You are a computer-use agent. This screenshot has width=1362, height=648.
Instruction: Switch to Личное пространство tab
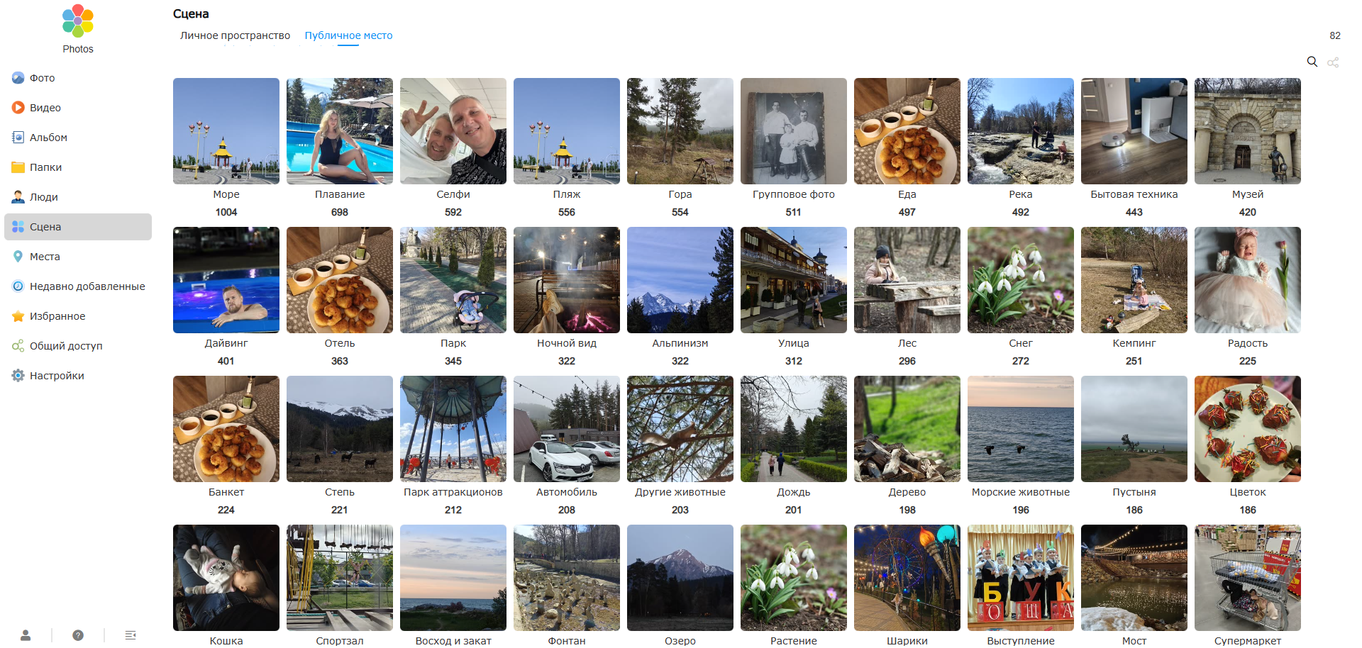coord(235,35)
